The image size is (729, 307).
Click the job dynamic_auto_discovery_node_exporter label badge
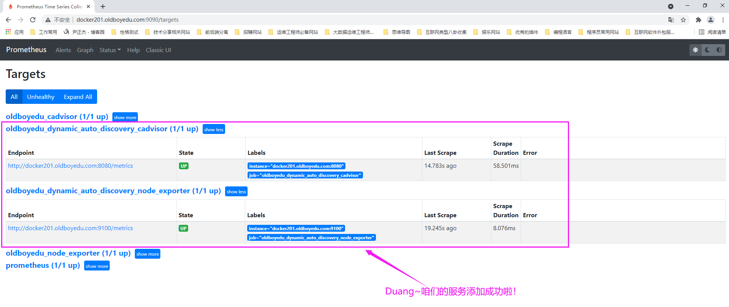point(312,237)
